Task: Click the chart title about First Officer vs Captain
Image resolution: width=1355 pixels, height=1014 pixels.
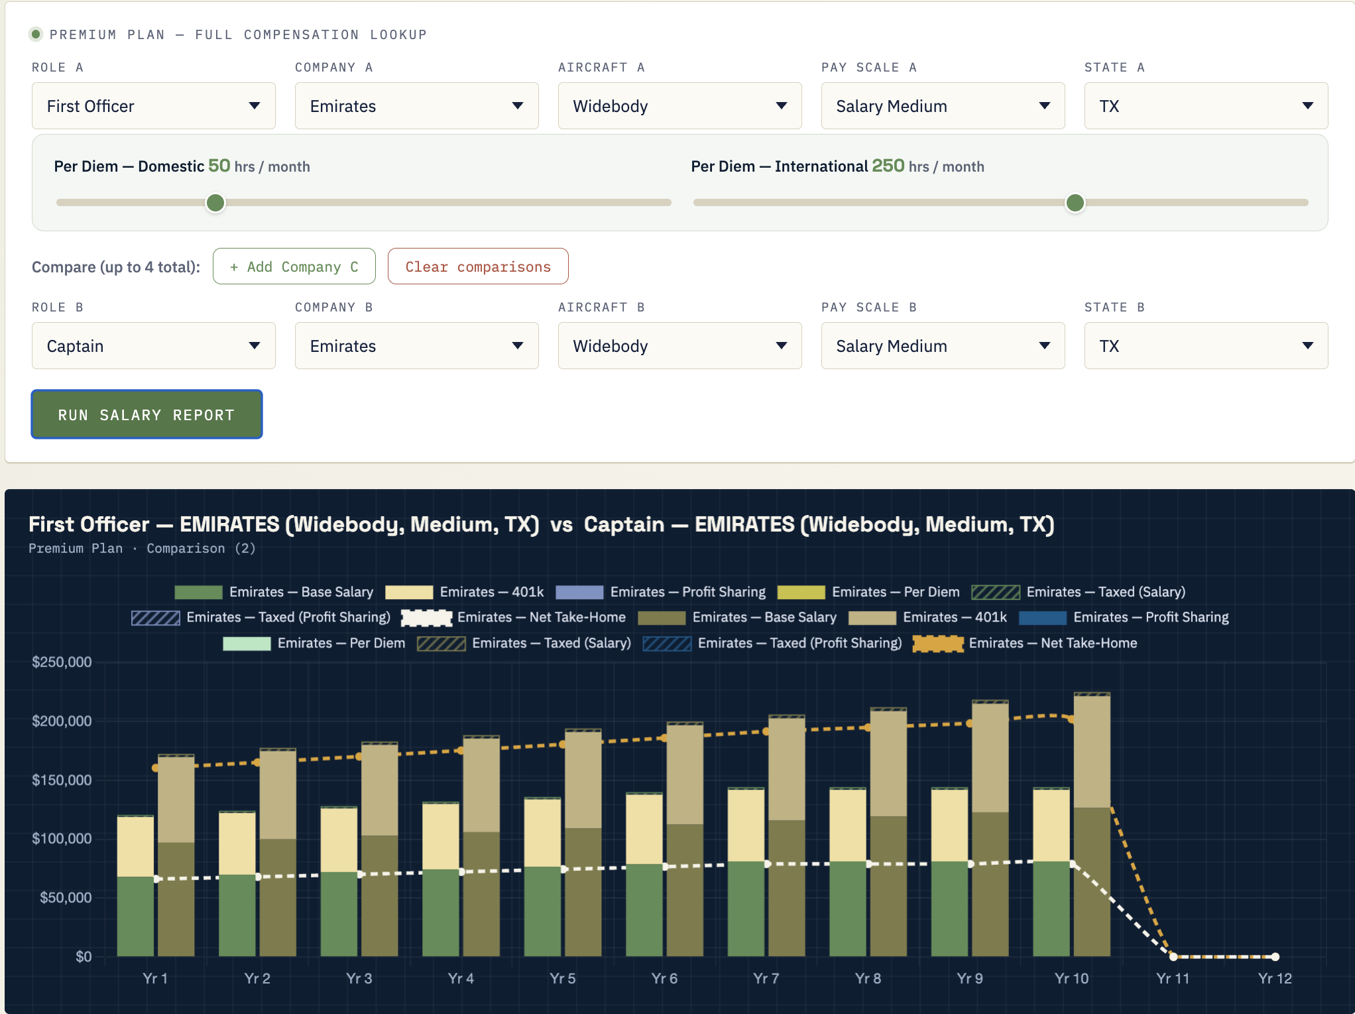Action: click(x=541, y=524)
